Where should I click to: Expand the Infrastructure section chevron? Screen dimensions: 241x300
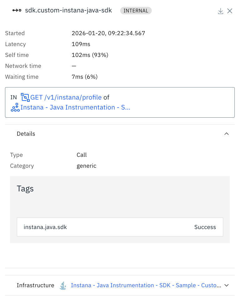(226, 285)
